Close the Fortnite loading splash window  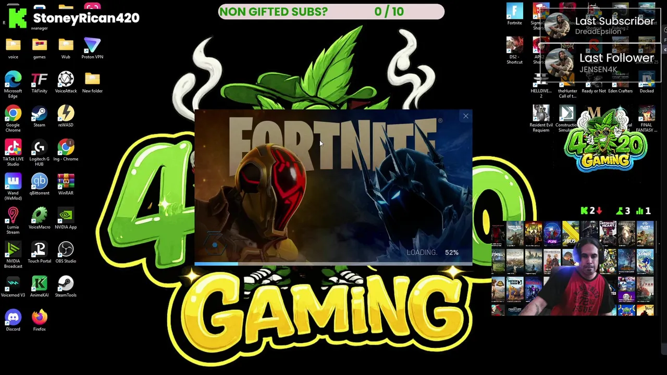[x=466, y=116]
